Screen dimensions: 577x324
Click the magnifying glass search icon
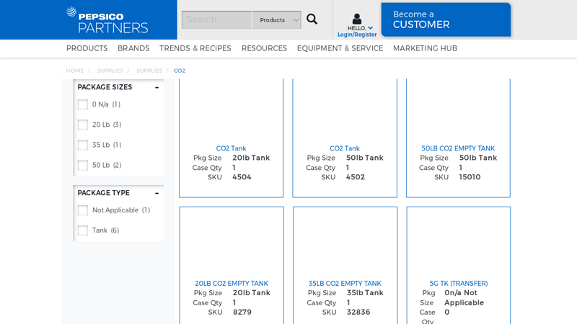tap(312, 19)
